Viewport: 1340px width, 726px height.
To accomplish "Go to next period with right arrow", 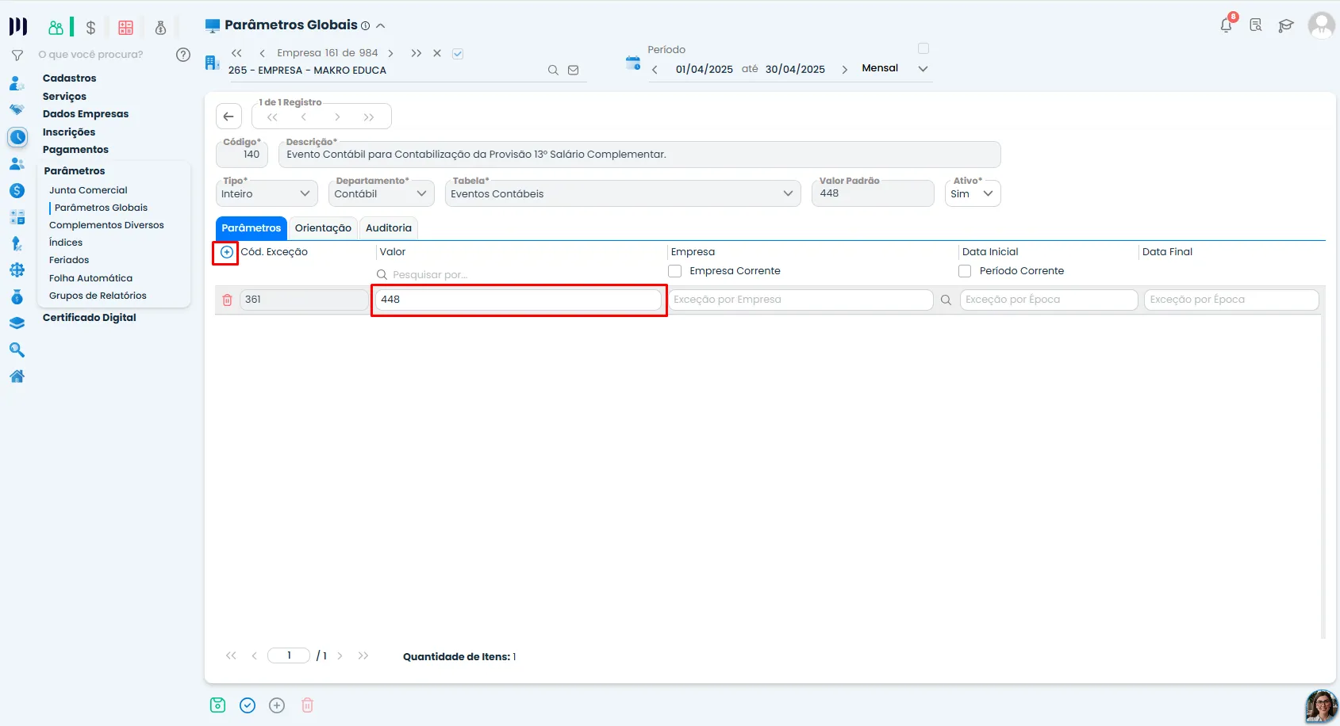I will coord(844,70).
